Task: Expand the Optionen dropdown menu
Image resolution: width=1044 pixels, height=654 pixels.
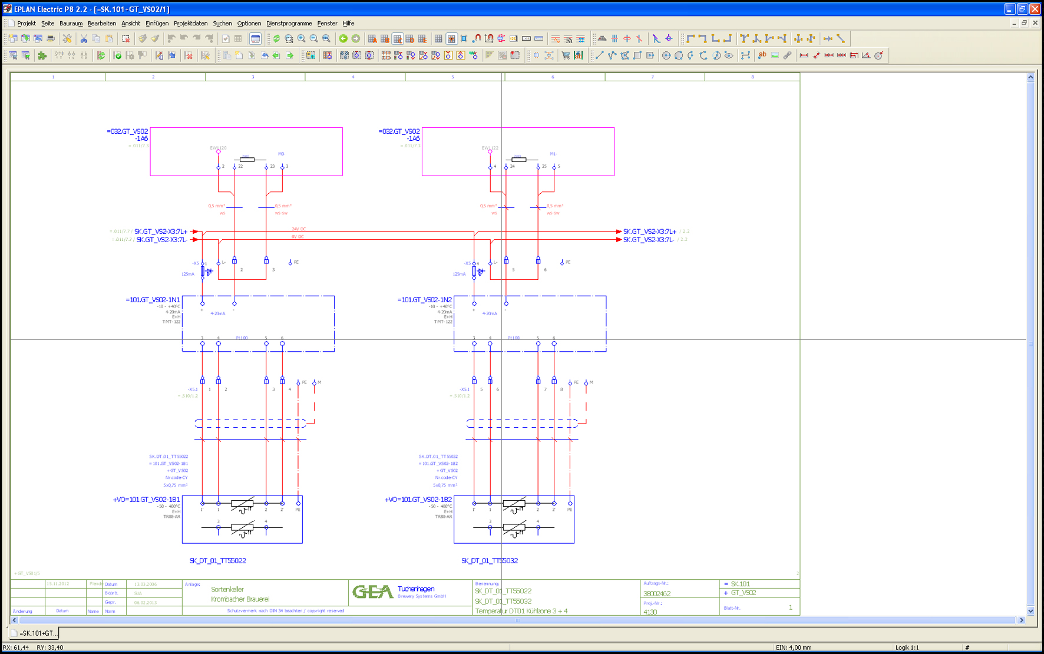Action: 249,24
